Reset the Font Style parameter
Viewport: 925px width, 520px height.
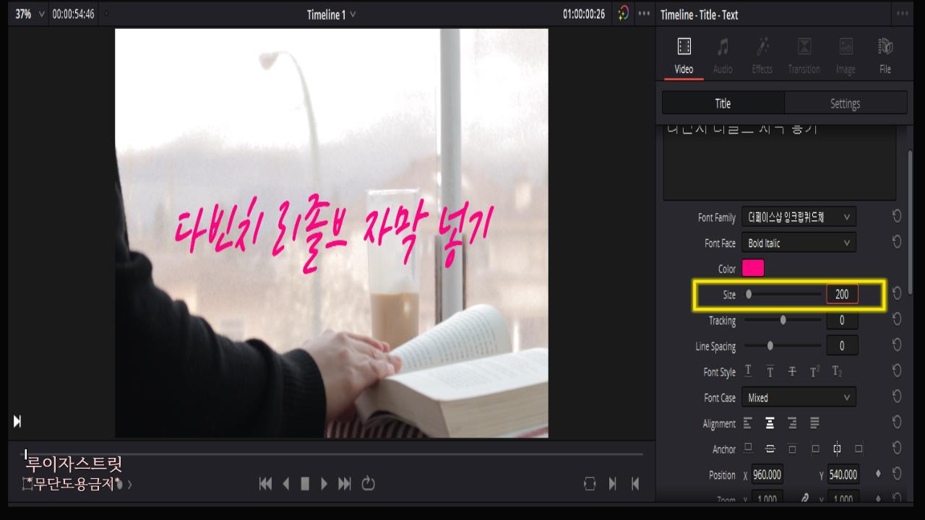pos(896,370)
